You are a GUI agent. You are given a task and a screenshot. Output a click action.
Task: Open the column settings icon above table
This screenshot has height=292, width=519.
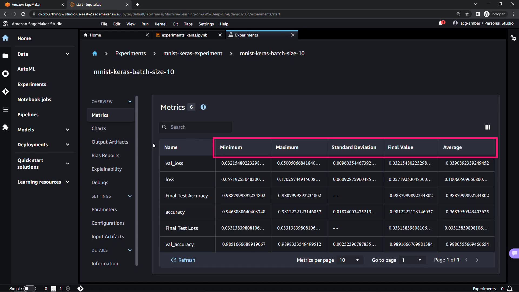(487, 127)
